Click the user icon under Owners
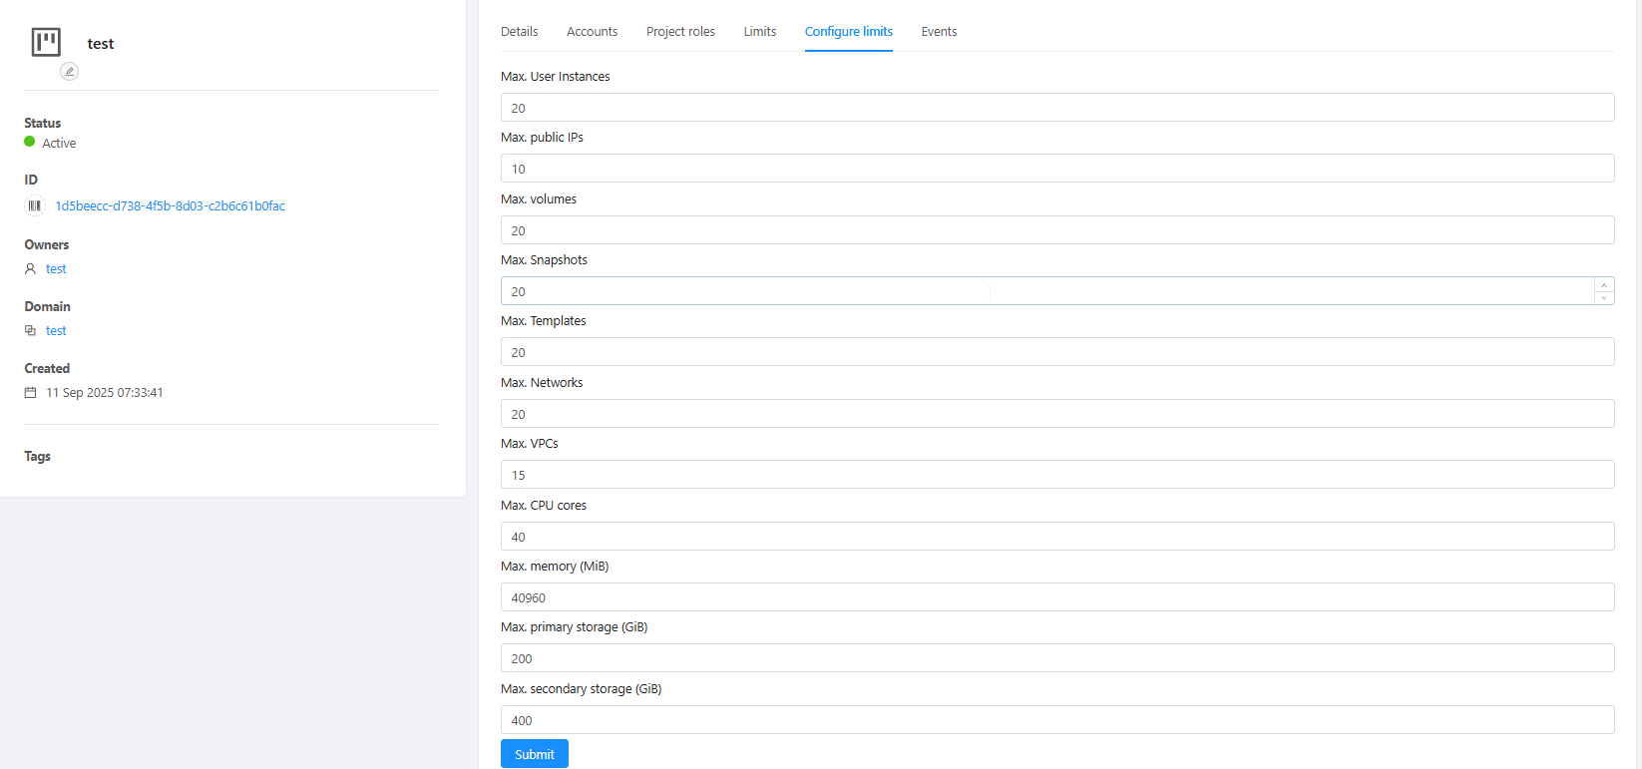 click(30, 269)
